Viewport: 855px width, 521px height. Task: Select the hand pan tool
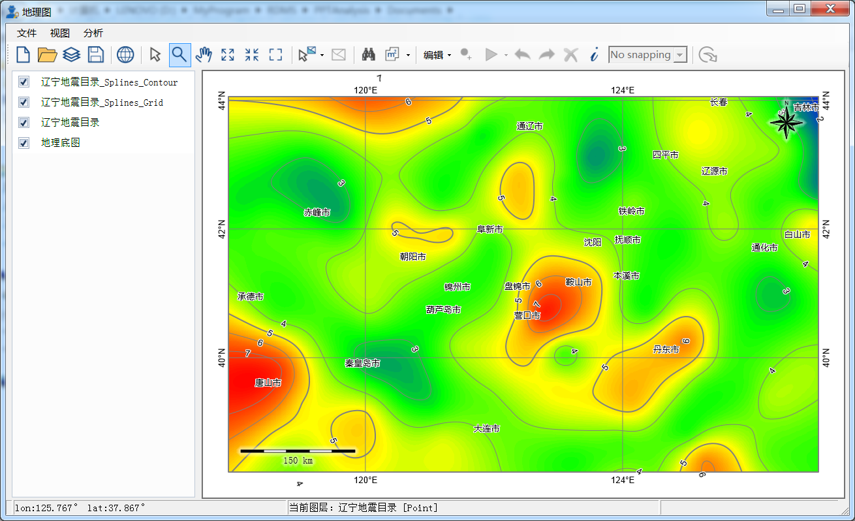coord(204,55)
